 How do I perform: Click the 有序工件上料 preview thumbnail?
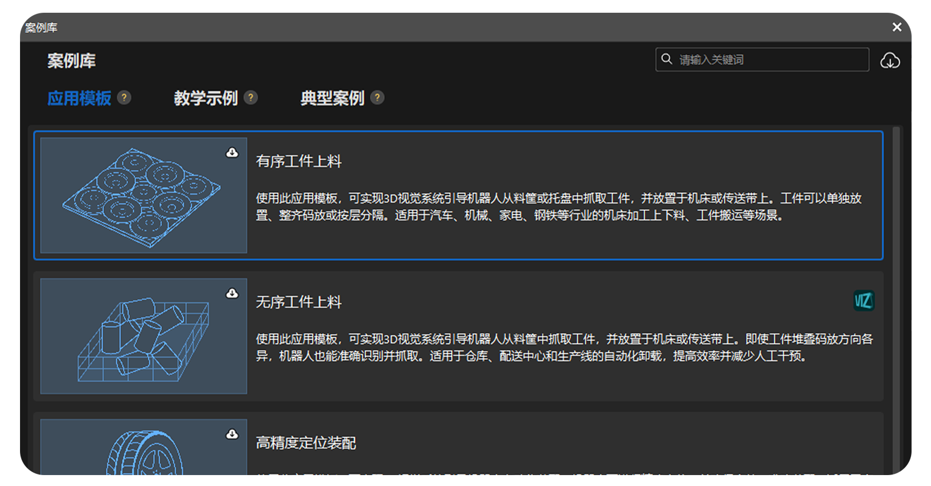(143, 194)
